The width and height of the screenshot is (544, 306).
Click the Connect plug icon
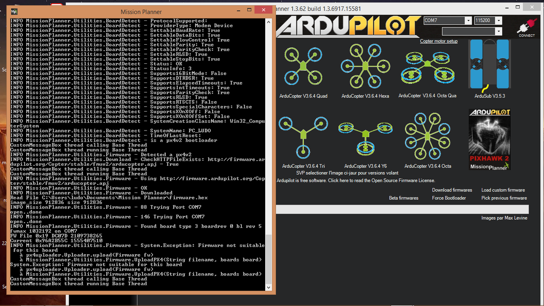coord(526,28)
